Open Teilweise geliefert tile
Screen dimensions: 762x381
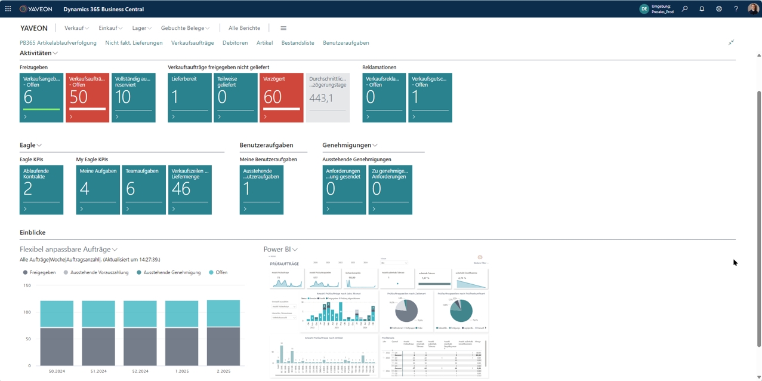pyautogui.click(x=236, y=98)
